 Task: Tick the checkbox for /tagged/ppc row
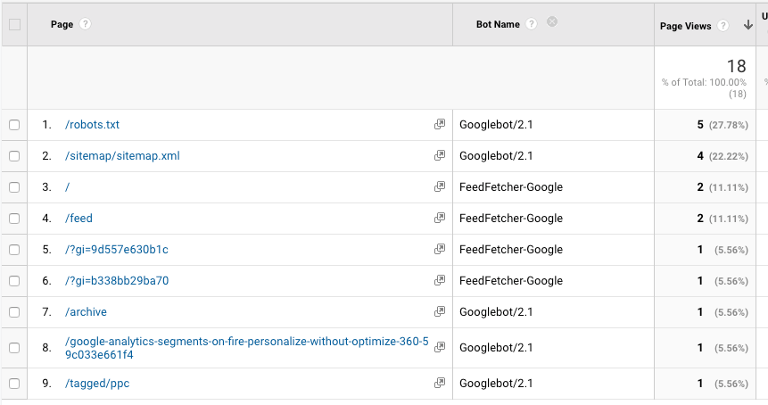[x=13, y=384]
